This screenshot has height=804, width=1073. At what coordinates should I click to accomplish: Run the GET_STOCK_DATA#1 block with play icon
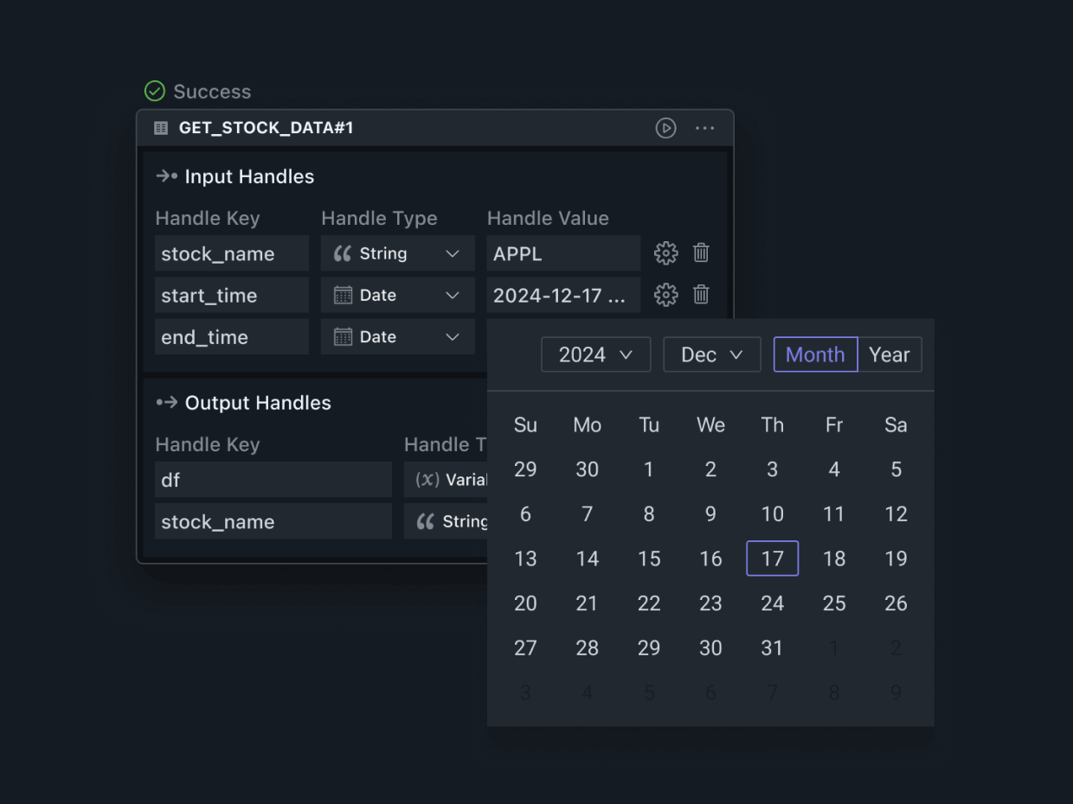pyautogui.click(x=665, y=128)
